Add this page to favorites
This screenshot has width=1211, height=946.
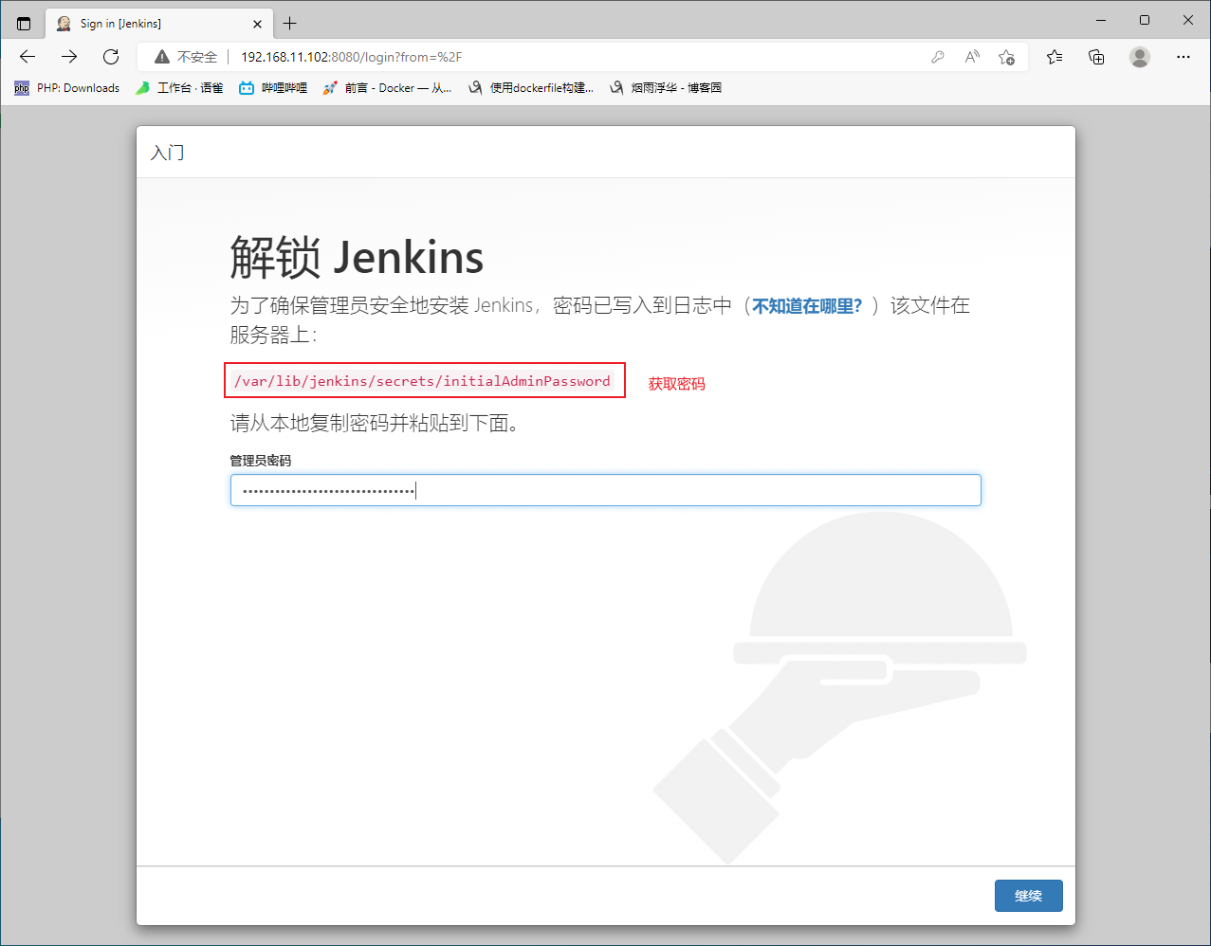pos(1007,57)
